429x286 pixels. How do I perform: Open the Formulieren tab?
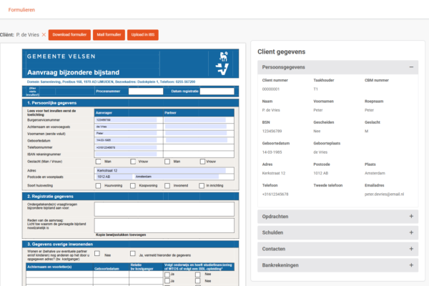pyautogui.click(x=21, y=10)
